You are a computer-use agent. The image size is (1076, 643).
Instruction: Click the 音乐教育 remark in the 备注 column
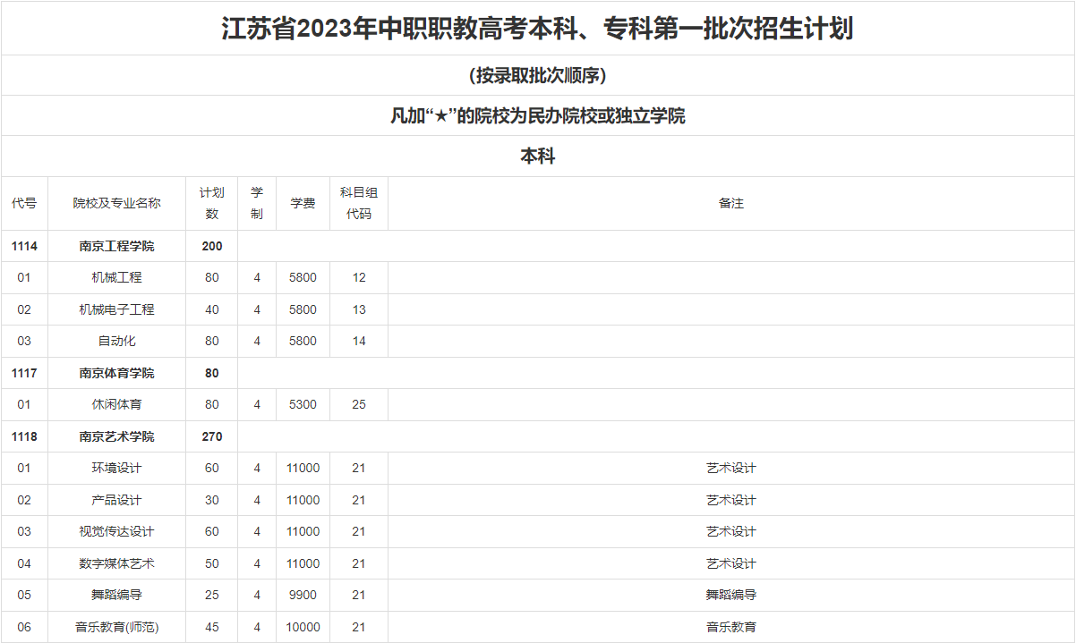[x=731, y=627]
